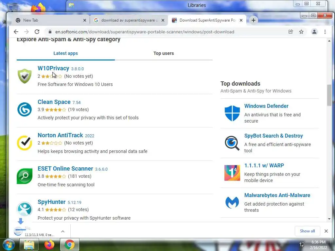
Task: Click the network icon in system tray
Action: point(302,244)
